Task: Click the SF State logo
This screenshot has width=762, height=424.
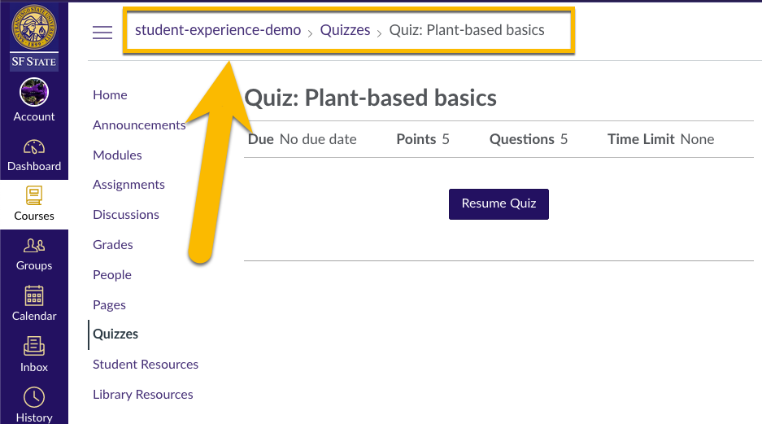Action: [34, 37]
